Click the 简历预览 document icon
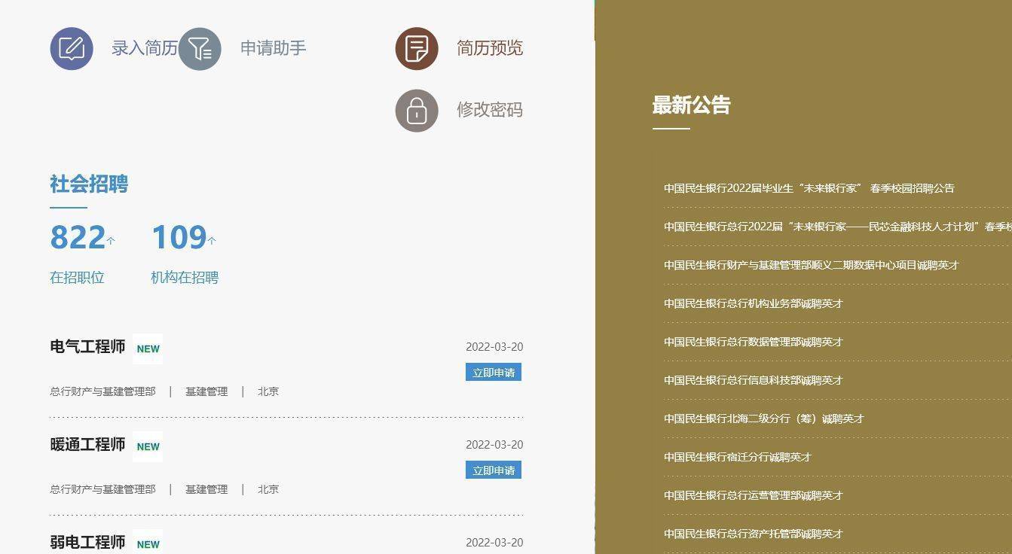 (x=417, y=49)
